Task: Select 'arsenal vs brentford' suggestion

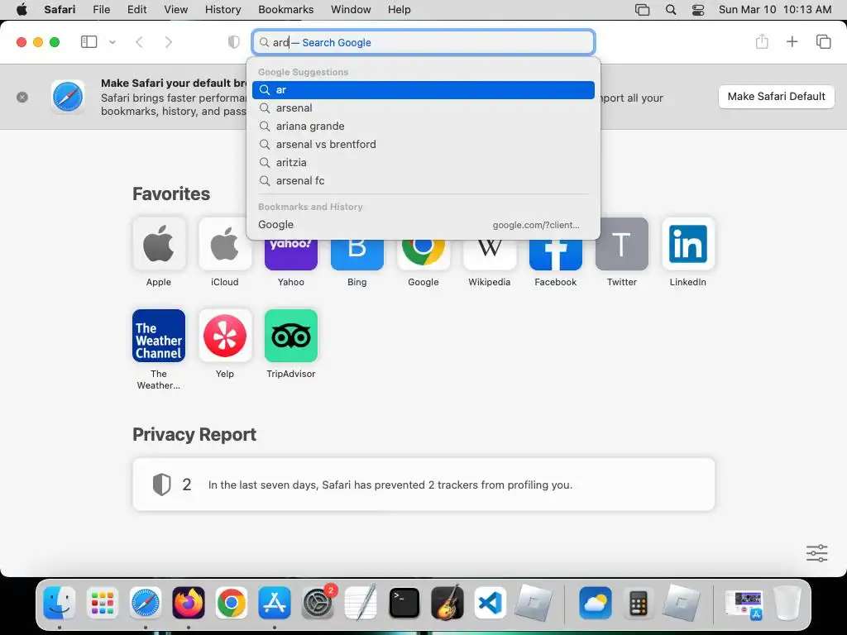Action: click(423, 145)
